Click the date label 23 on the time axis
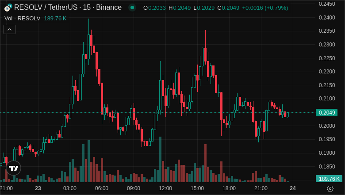This screenshot has width=345, height=195. [38, 188]
